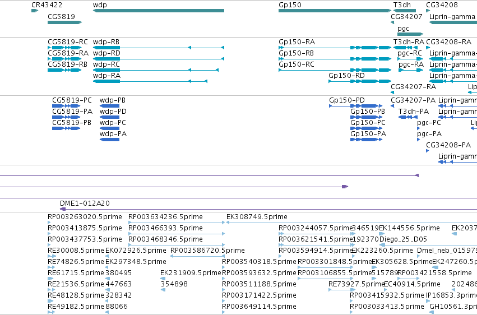Click transcript wdp-RD
The width and height of the screenshot is (477, 315).
pyautogui.click(x=159, y=59)
